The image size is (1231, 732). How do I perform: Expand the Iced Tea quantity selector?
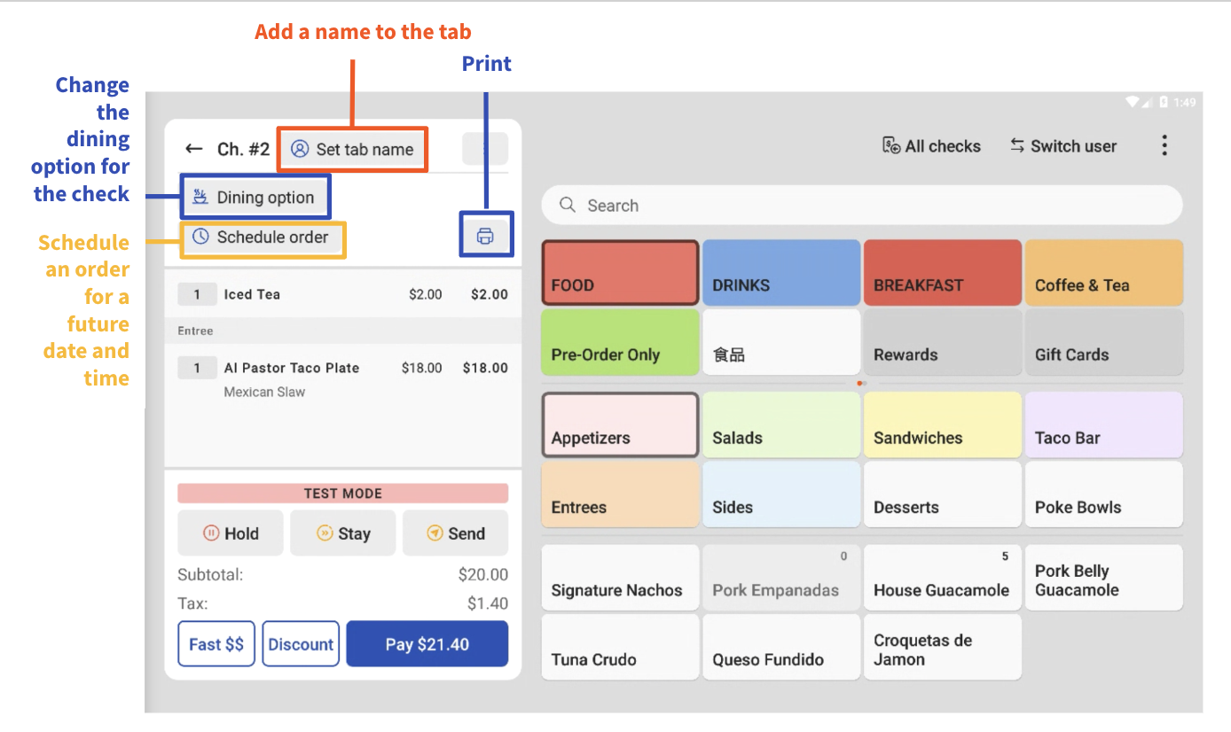(197, 293)
